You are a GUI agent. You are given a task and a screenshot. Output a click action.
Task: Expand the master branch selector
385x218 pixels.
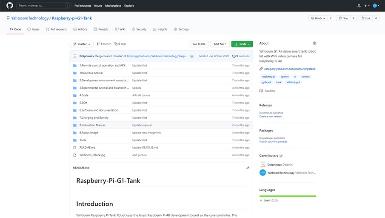[x=82, y=44]
